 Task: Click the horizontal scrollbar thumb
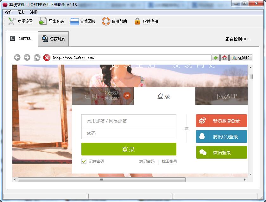click(101, 180)
